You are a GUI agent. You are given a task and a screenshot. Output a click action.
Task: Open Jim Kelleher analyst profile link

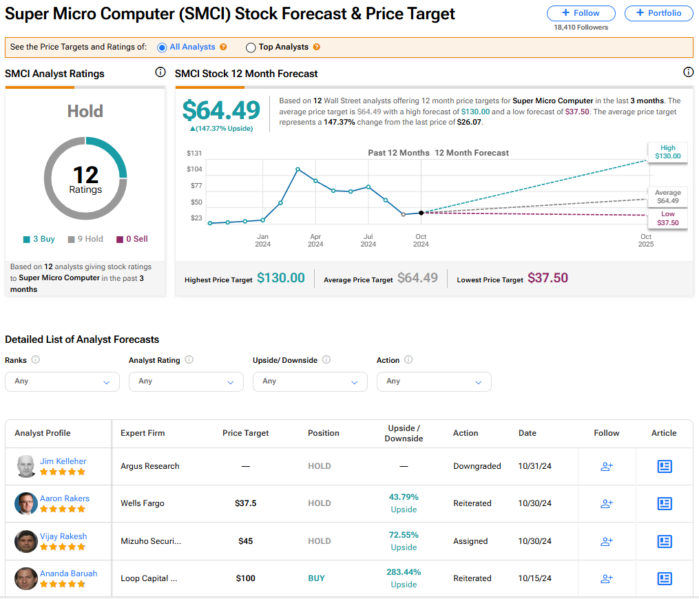coord(63,461)
